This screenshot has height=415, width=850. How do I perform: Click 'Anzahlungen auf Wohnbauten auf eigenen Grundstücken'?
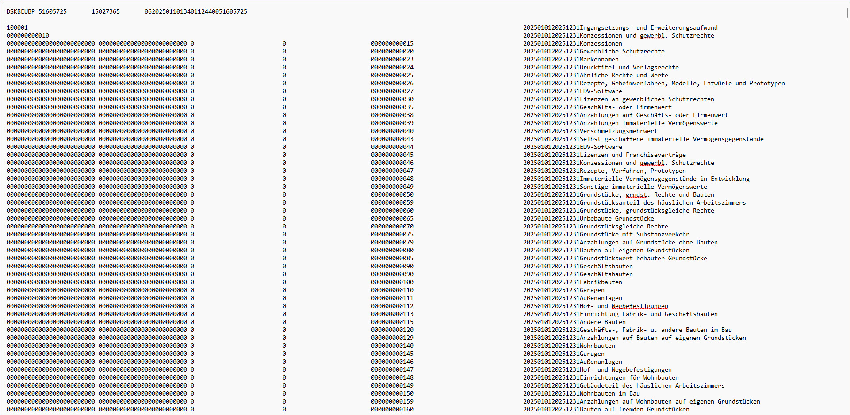(x=670, y=401)
